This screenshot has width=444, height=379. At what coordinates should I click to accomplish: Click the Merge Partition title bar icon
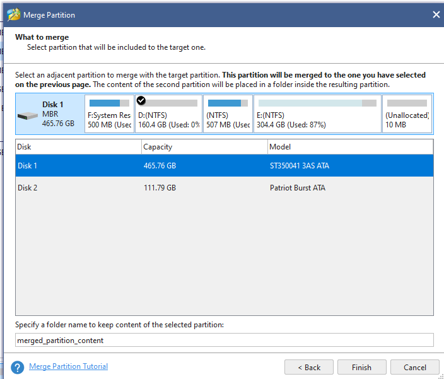tap(13, 15)
